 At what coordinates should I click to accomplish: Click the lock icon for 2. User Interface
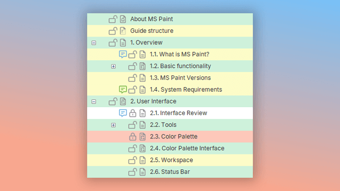113,101
